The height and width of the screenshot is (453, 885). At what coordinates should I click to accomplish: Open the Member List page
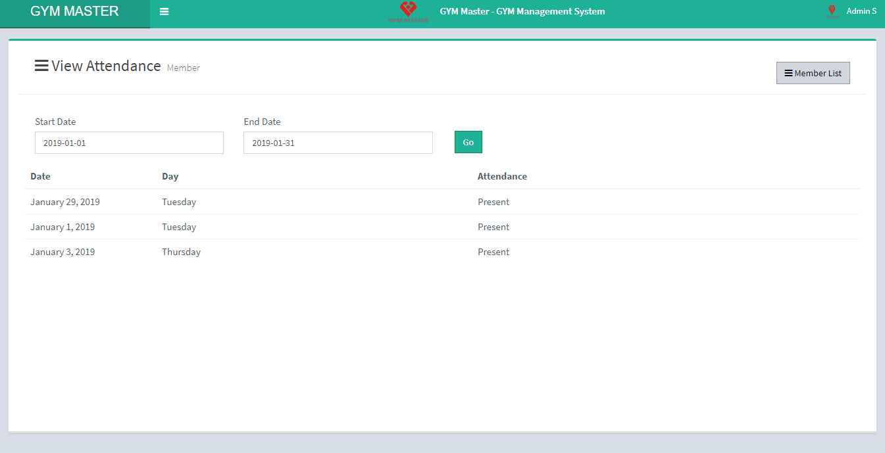pyautogui.click(x=813, y=73)
